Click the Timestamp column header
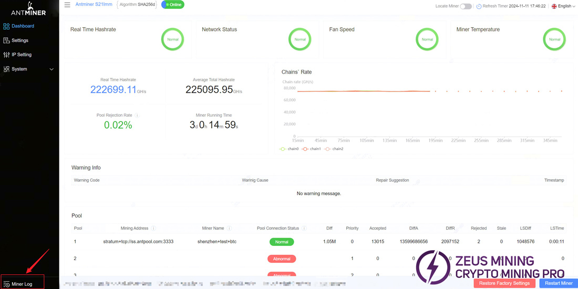This screenshot has height=289, width=578. point(554,180)
